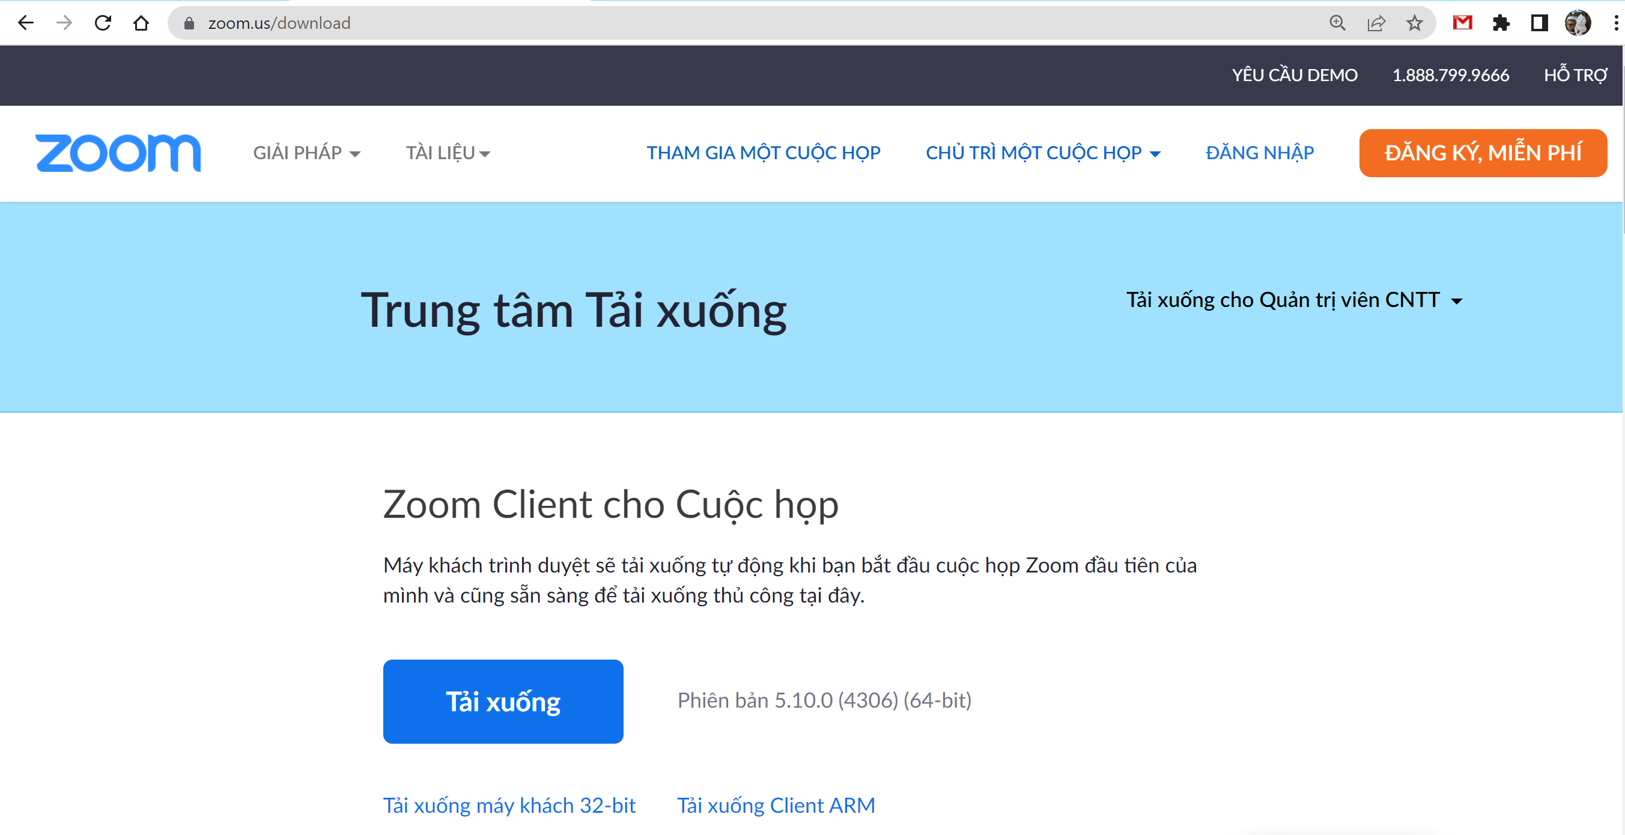1625x835 pixels.
Task: Expand Tải xuống cho Quản trị viên CNTT
Action: [x=1294, y=300]
